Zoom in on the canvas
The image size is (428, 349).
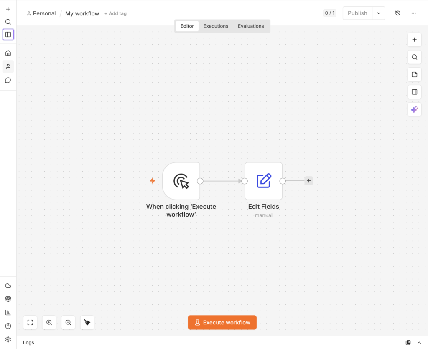[x=49, y=323]
